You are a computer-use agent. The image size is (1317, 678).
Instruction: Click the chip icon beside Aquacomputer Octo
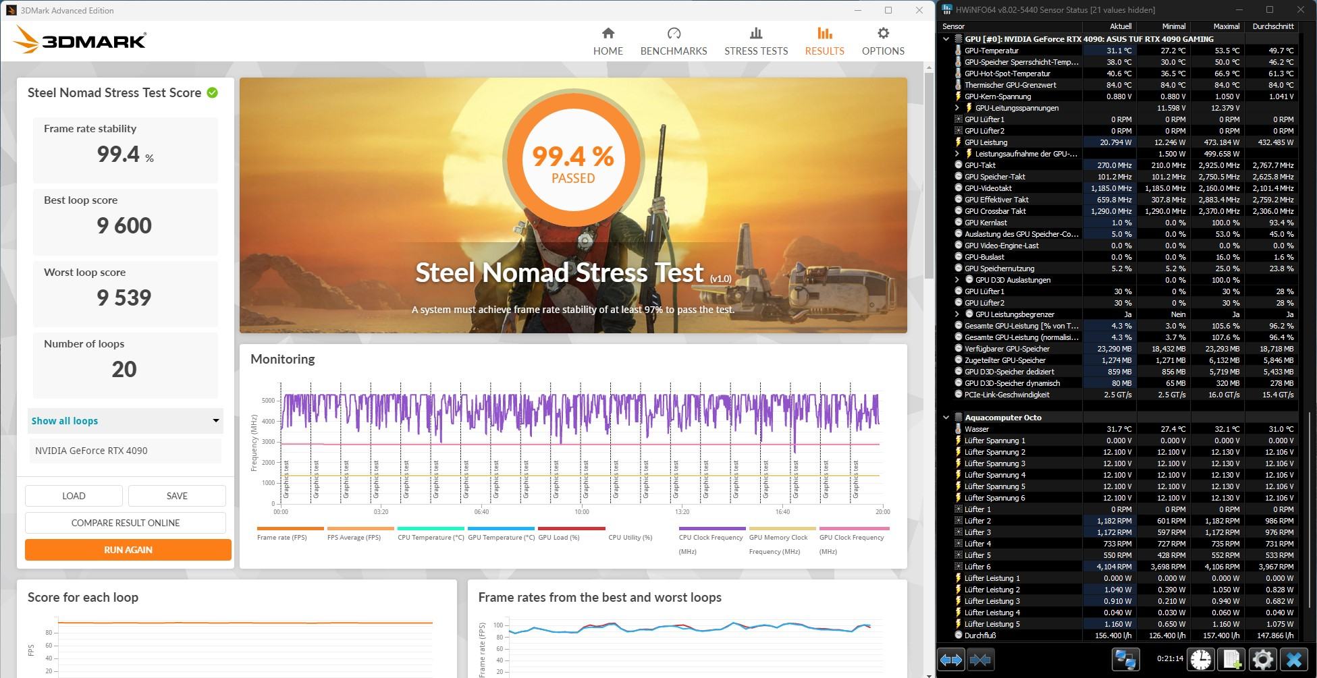pos(958,418)
